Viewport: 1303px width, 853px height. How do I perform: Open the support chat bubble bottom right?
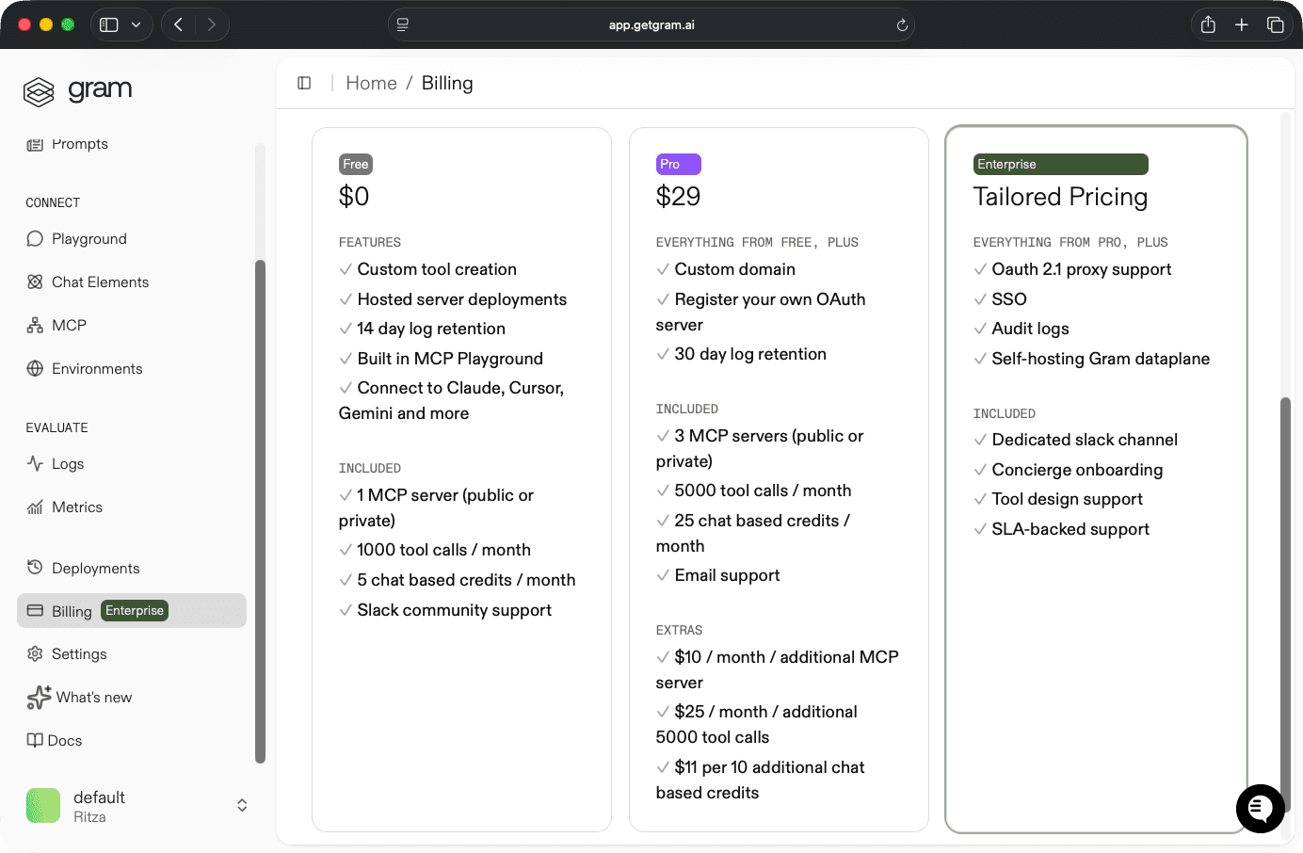(x=1260, y=809)
